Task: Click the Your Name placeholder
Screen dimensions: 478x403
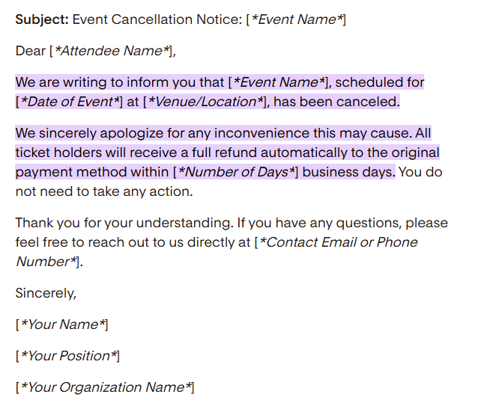Action: (62, 324)
